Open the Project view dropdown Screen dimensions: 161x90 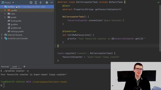pos(13,2)
